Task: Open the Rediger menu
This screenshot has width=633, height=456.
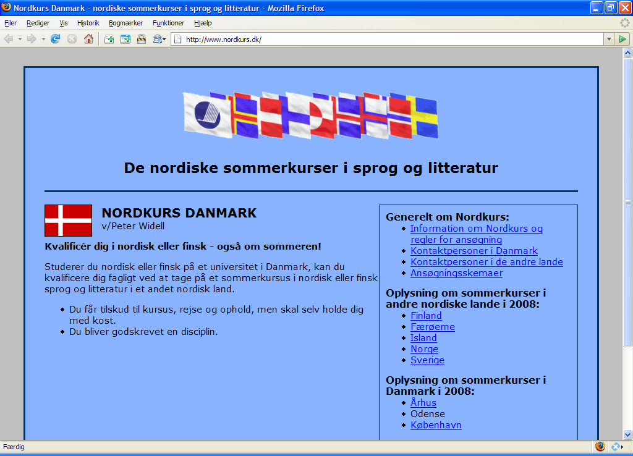Action: point(38,23)
